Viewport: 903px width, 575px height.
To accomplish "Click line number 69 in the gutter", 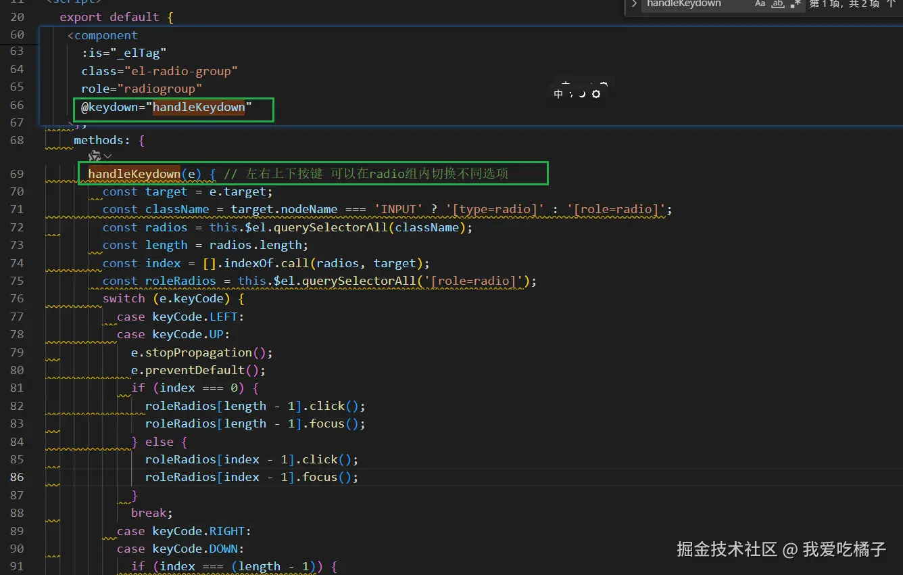I will pyautogui.click(x=18, y=174).
